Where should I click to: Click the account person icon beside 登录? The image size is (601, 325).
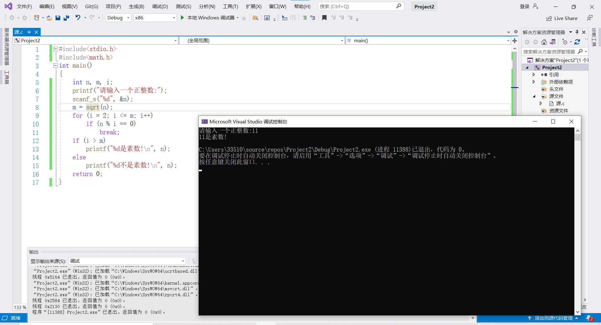click(536, 6)
